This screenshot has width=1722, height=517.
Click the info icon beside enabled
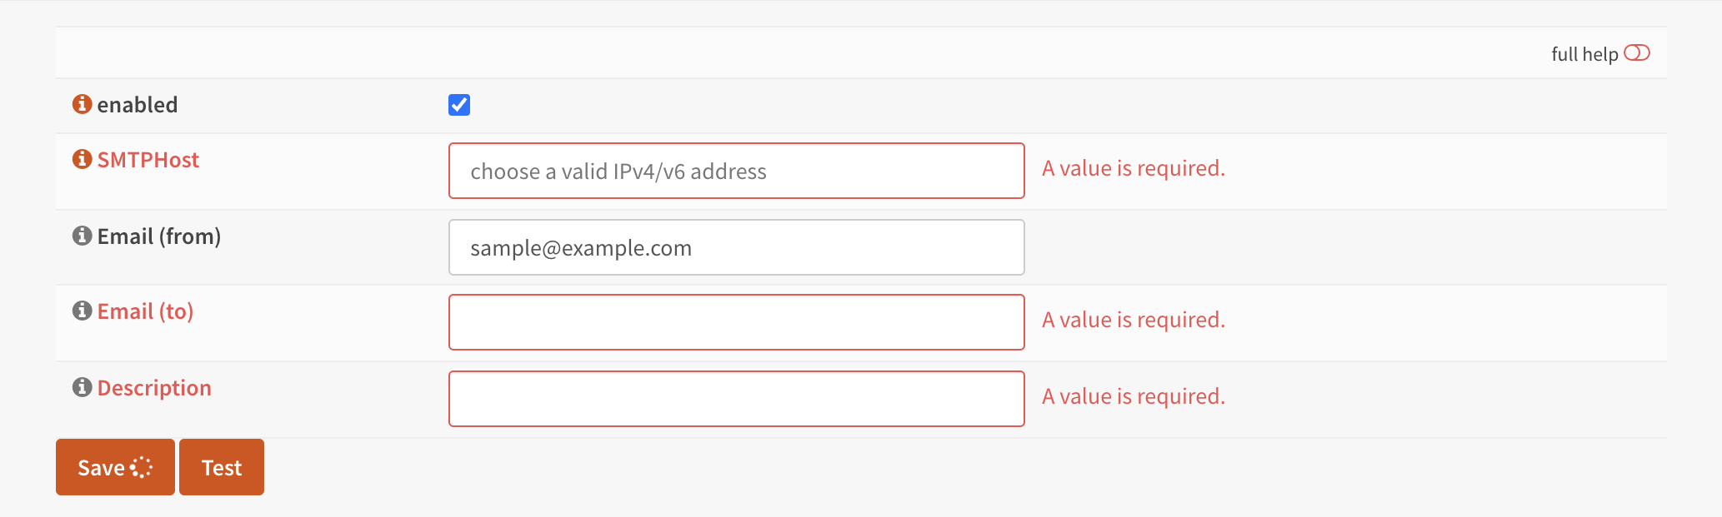[x=82, y=104]
